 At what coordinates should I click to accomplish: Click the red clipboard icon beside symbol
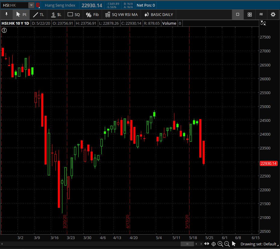(x=38, y=5)
